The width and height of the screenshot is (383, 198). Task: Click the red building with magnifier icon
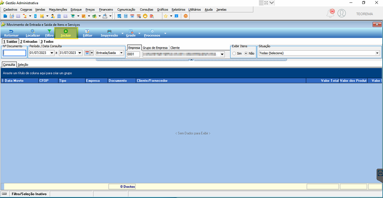coord(151,16)
